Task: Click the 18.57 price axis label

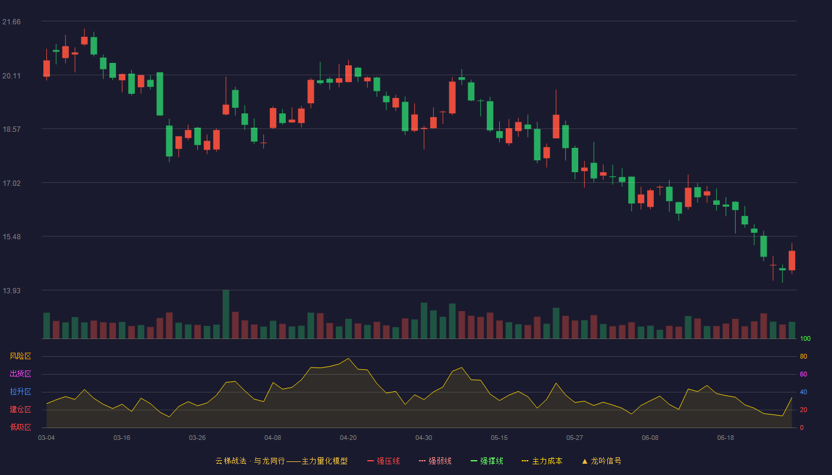Action: [11, 129]
